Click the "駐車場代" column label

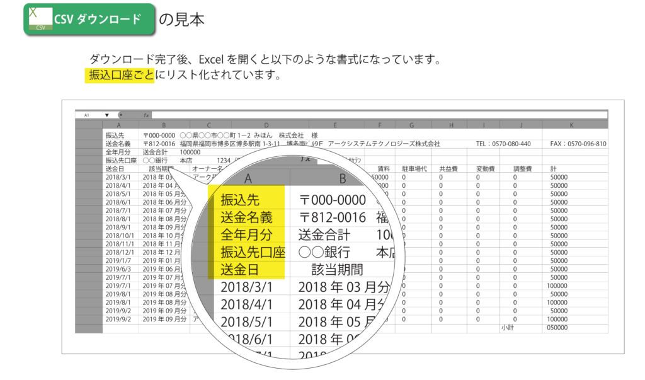414,169
